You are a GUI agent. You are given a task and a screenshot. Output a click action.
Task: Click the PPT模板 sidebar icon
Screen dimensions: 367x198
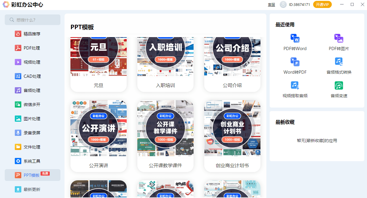[x=18, y=175]
